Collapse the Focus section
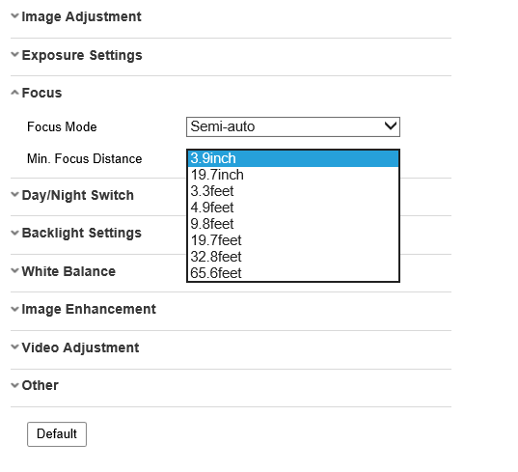Viewport: 518px width, 472px height. pos(37,93)
